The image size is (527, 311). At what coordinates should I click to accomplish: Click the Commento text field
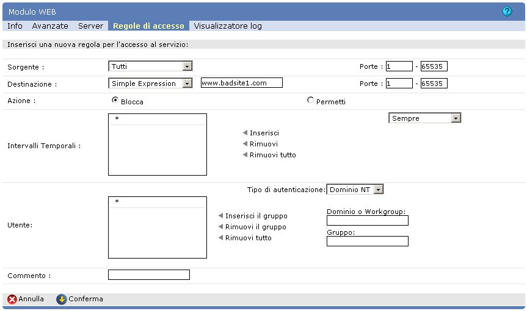pyautogui.click(x=148, y=275)
